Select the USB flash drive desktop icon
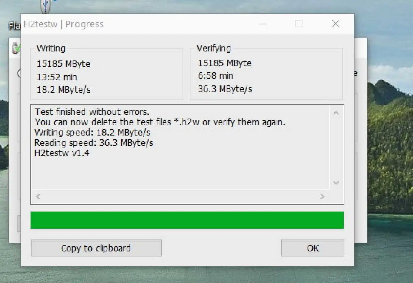 pos(46,6)
